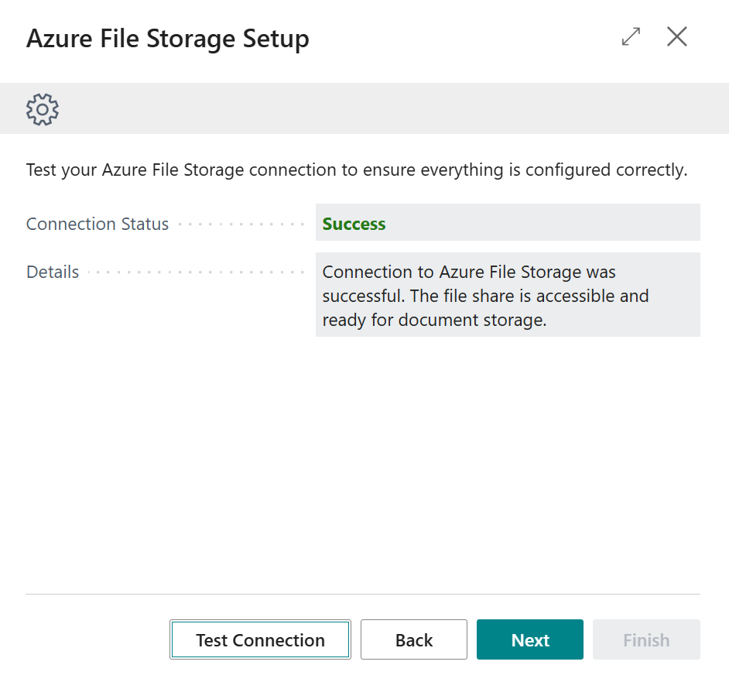The image size is (729, 689).
Task: Click the Azure File Storage Setup title
Action: 168,38
